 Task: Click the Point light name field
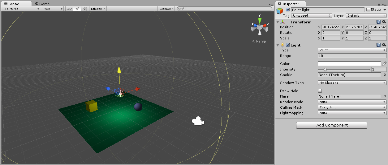[x=328, y=10]
